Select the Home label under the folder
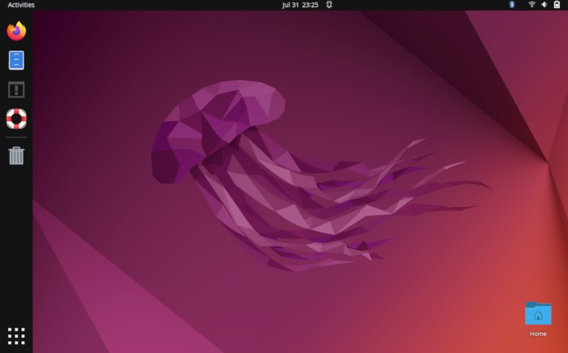This screenshot has height=353, width=568. [x=538, y=334]
